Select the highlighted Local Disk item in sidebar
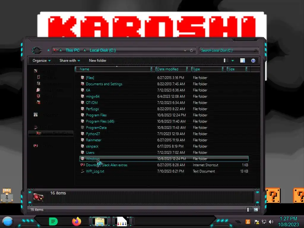The height and width of the screenshot is (228, 304). (51, 133)
